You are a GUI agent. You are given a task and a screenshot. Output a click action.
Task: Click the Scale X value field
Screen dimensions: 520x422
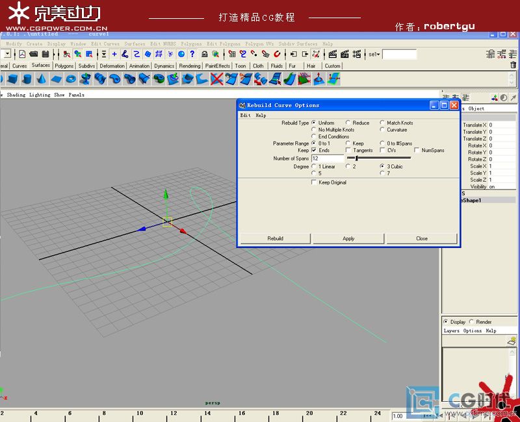(502, 166)
